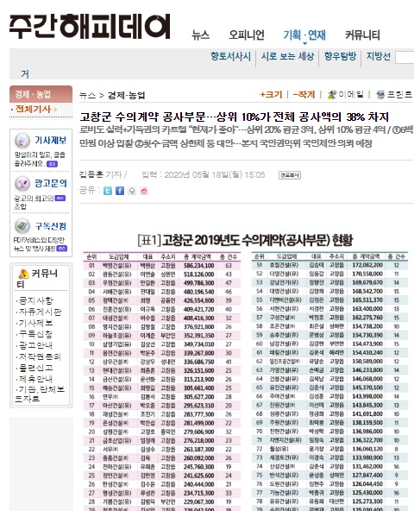Open 제휴안내 in community list
Image resolution: width=414 pixels, height=511 pixels.
click(35, 379)
